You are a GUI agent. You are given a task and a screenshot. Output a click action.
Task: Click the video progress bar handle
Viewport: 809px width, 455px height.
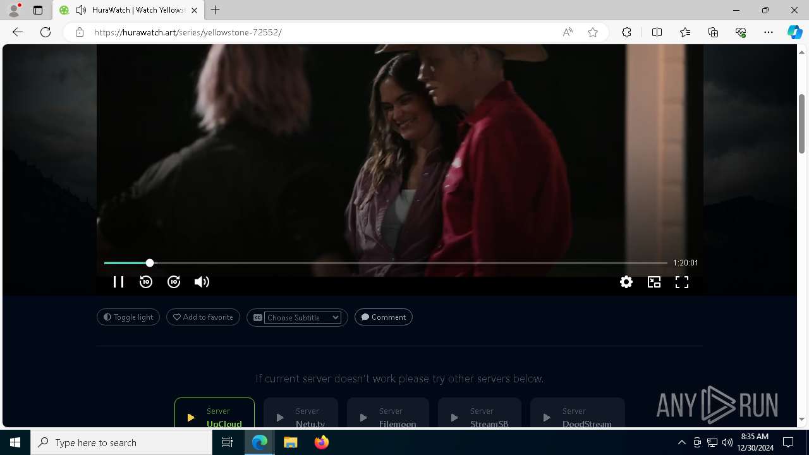click(x=150, y=263)
